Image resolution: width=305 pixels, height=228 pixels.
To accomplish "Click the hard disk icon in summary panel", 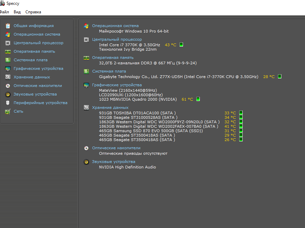I will pyautogui.click(x=86, y=107).
